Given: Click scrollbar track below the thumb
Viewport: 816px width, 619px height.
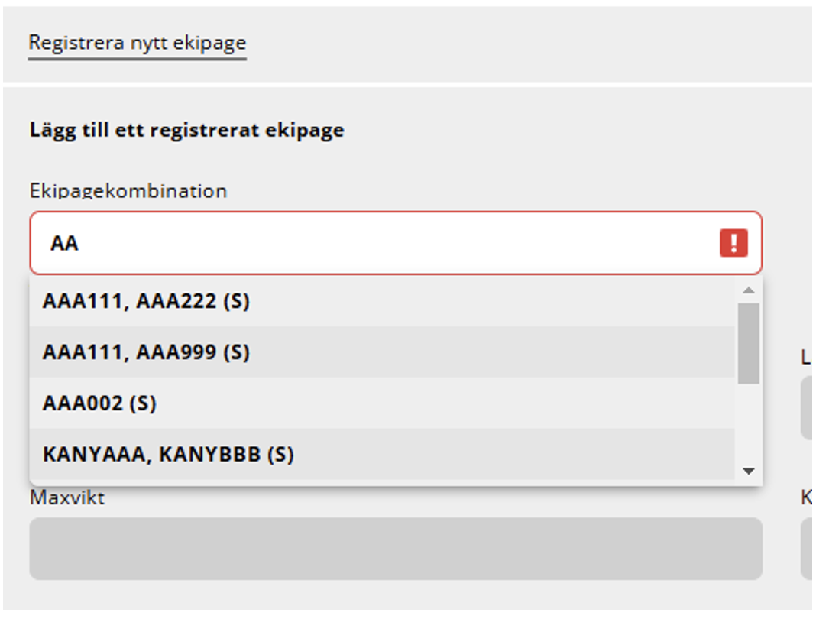Looking at the screenshot, I should [x=748, y=423].
